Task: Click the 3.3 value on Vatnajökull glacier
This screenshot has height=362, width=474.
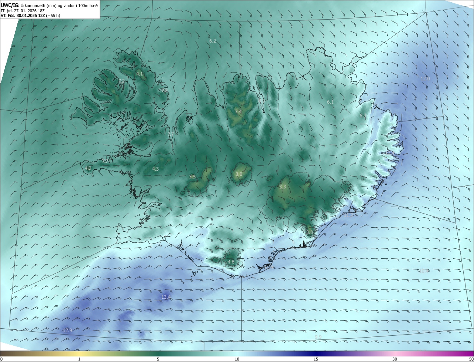Action: coord(283,187)
